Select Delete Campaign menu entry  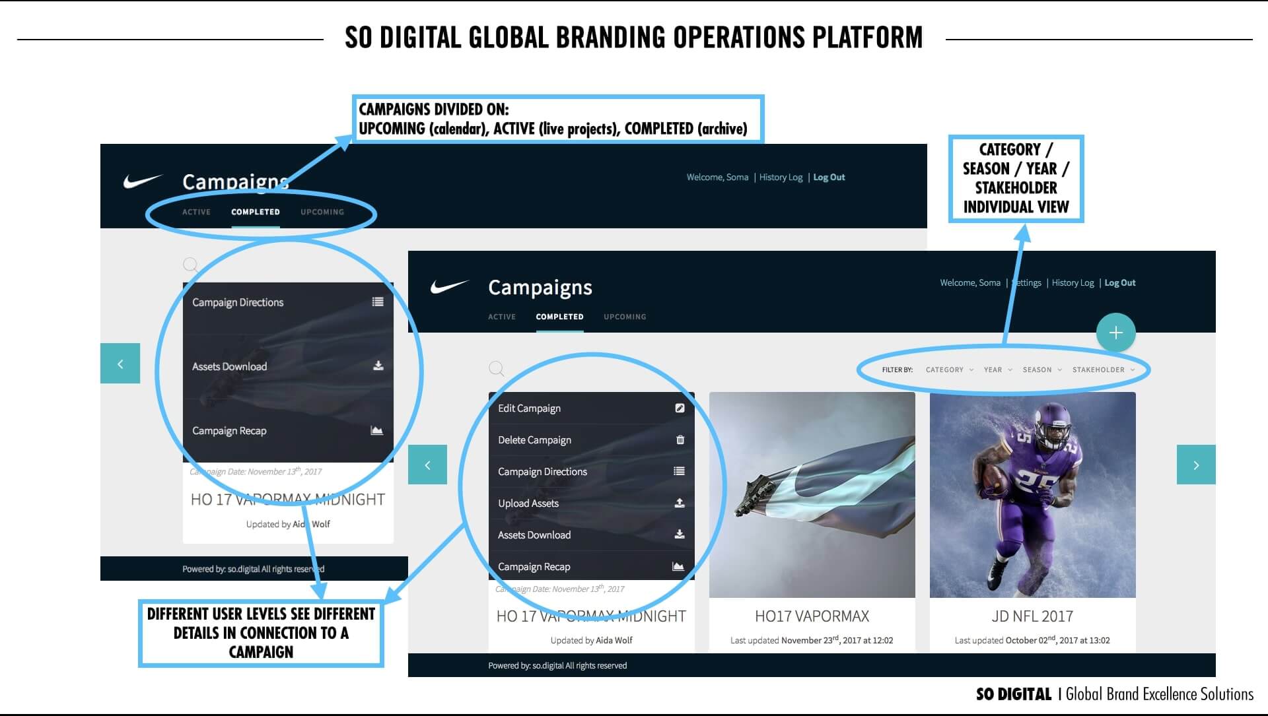[x=592, y=439]
